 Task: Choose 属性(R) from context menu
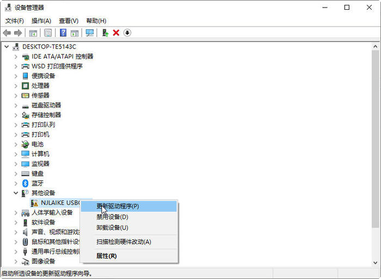tap(129, 256)
